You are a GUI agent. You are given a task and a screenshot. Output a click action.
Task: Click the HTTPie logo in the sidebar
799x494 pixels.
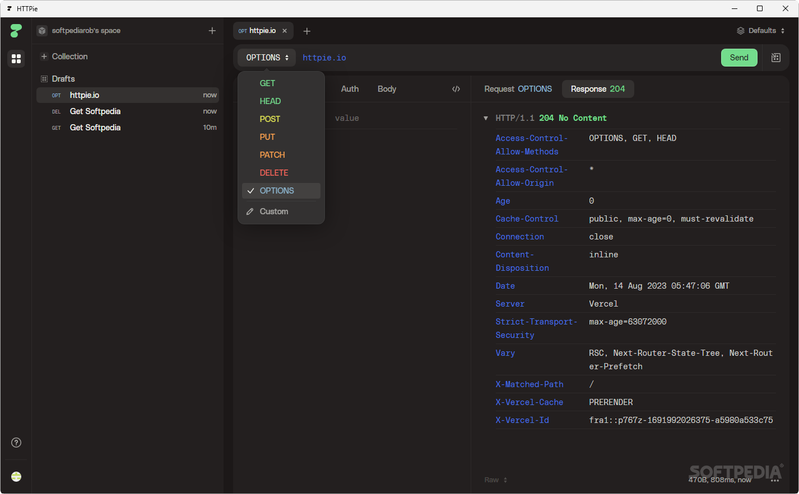click(x=16, y=31)
